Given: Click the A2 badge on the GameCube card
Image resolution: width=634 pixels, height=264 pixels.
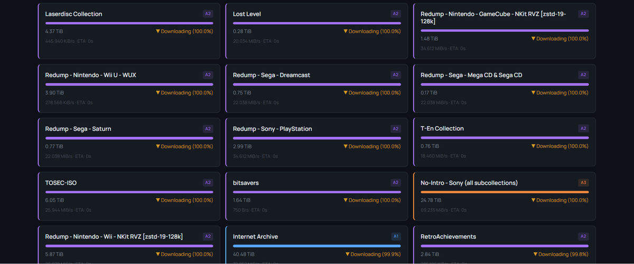Looking at the screenshot, I should (x=583, y=14).
